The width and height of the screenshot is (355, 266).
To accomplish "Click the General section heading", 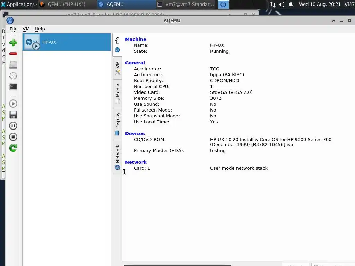I will (x=135, y=63).
